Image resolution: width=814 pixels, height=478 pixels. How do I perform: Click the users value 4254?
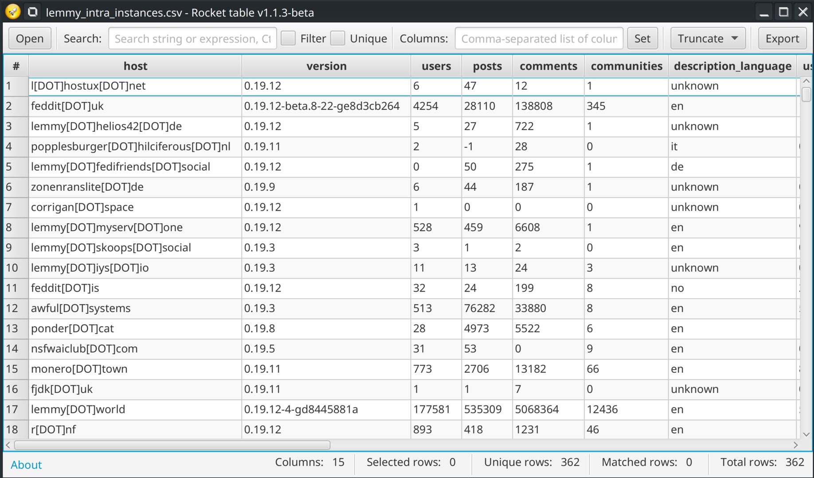pyautogui.click(x=436, y=106)
